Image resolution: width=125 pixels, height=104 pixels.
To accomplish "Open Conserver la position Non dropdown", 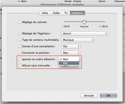I will (71, 53).
